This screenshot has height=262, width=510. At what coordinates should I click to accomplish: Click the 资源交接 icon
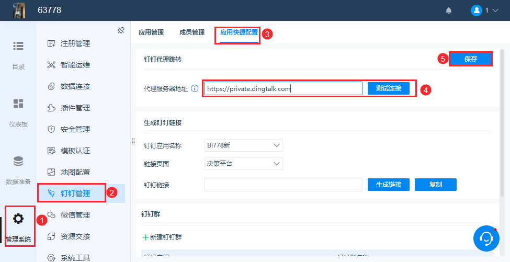(51, 236)
